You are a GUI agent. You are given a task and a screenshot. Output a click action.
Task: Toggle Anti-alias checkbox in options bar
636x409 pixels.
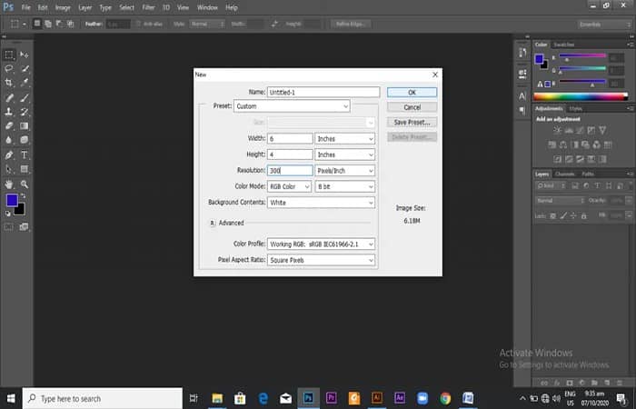(x=138, y=24)
